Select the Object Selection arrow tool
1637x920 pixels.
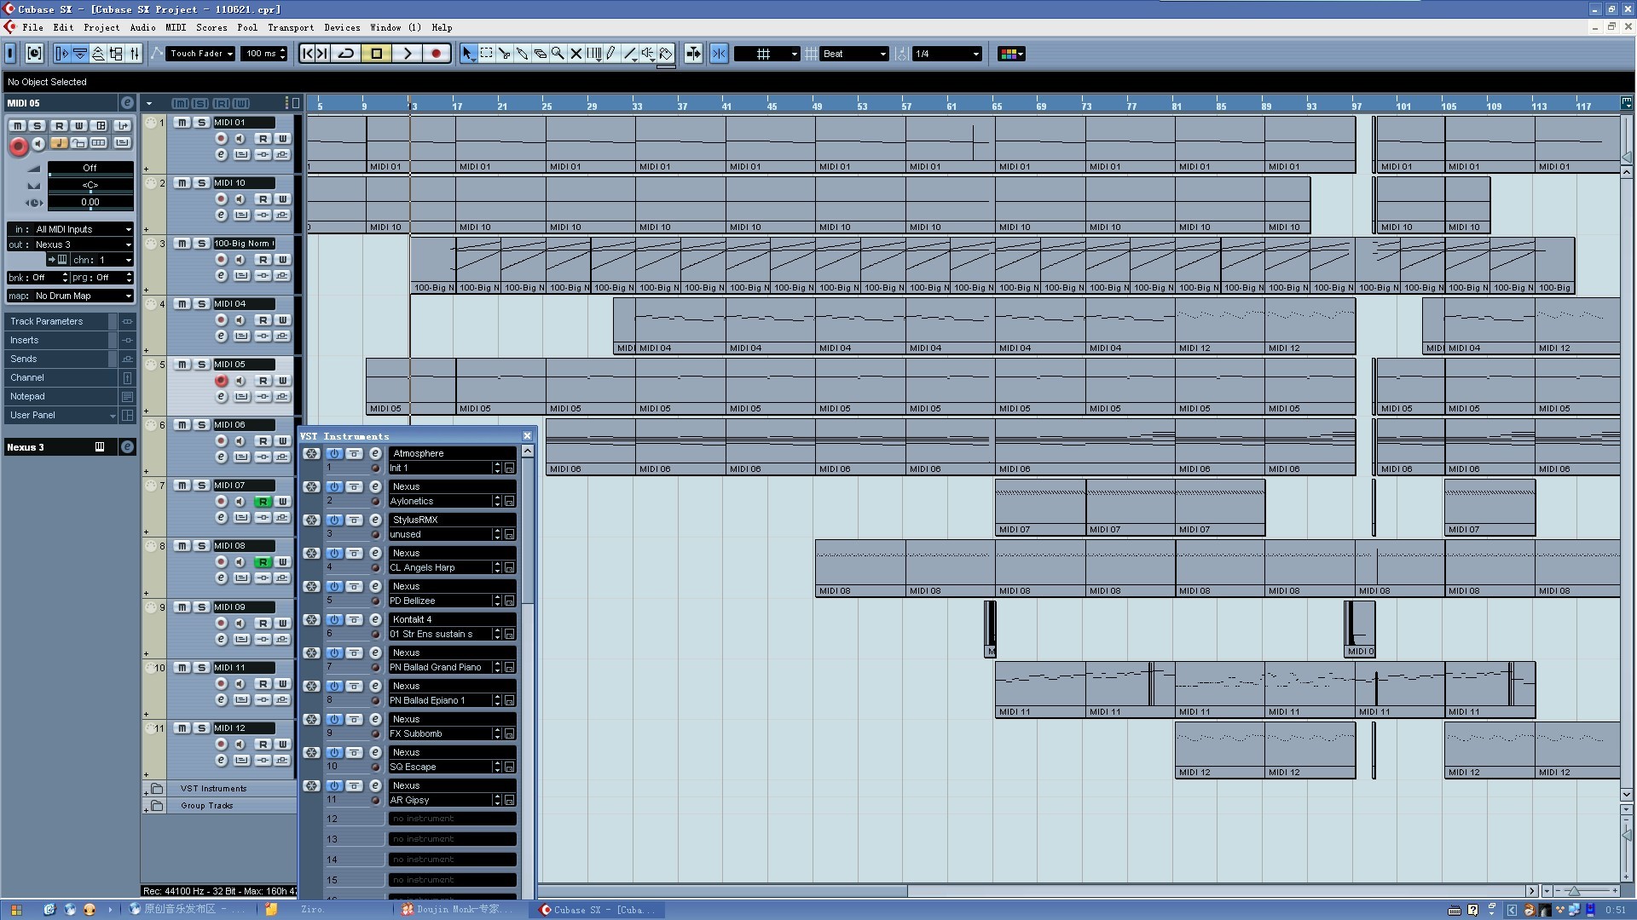click(x=467, y=54)
